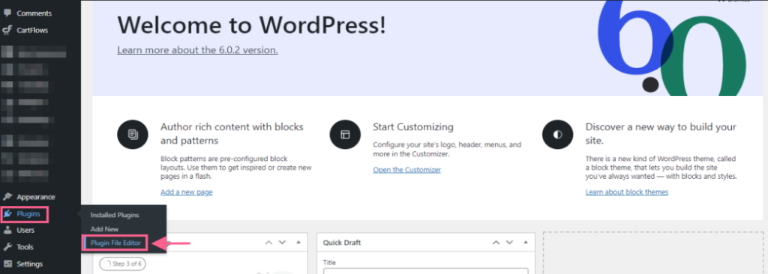768x274 pixels.
Task: Move the left dashboard widget down
Action: 282,243
